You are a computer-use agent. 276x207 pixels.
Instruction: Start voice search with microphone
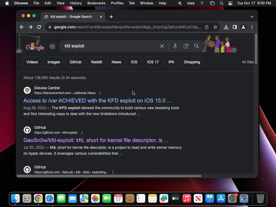pos(175,46)
